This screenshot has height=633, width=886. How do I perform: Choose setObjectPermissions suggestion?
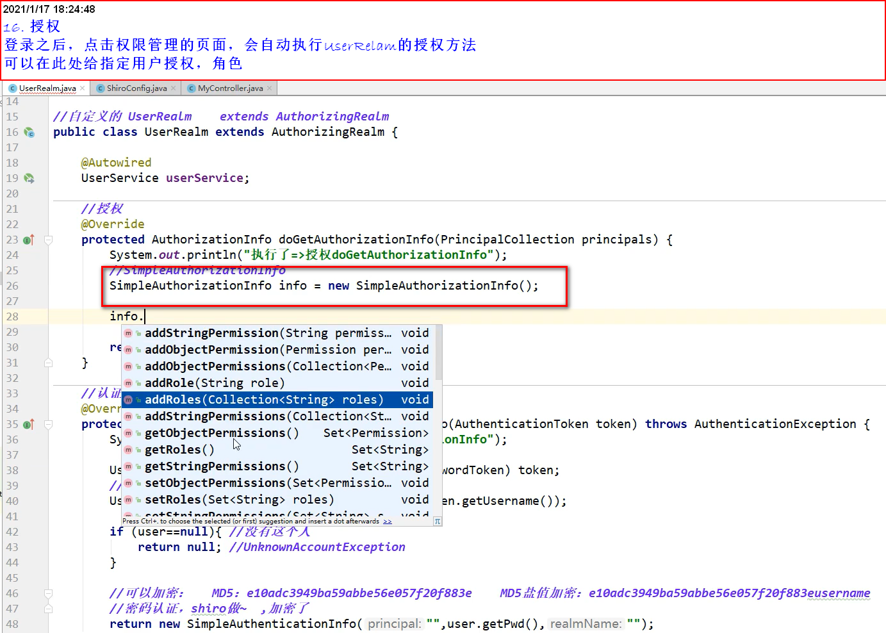(x=277, y=483)
